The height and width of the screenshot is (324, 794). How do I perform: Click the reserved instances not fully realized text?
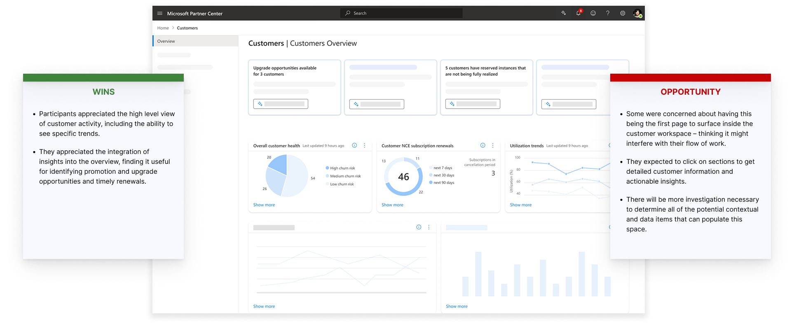[485, 71]
